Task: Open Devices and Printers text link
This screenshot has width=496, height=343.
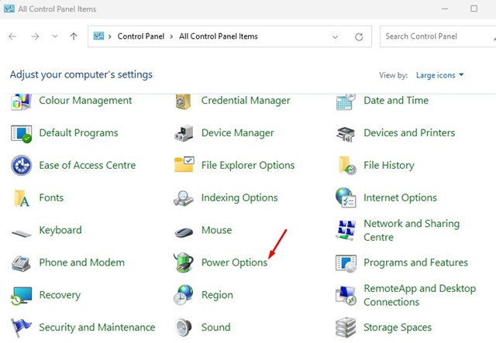Action: (x=409, y=132)
